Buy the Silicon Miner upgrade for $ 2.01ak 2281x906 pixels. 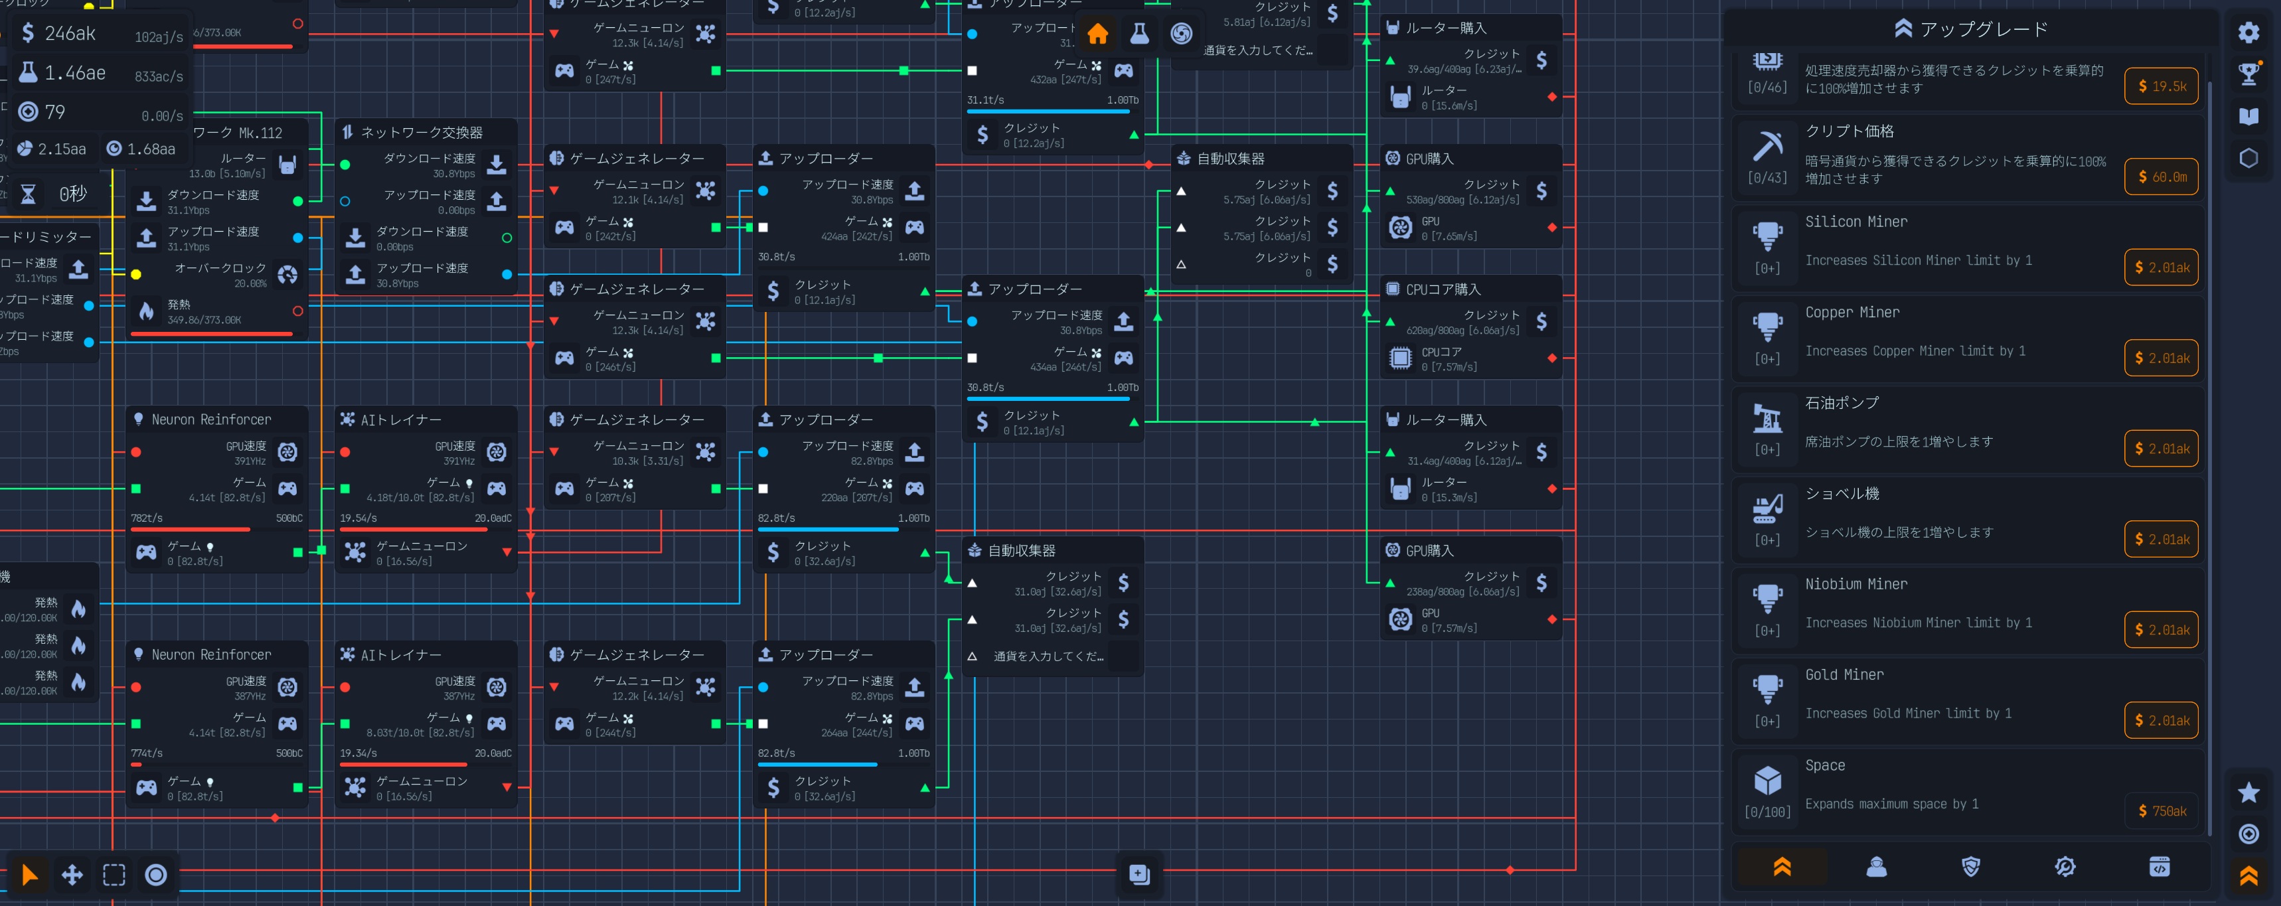pos(2161,267)
